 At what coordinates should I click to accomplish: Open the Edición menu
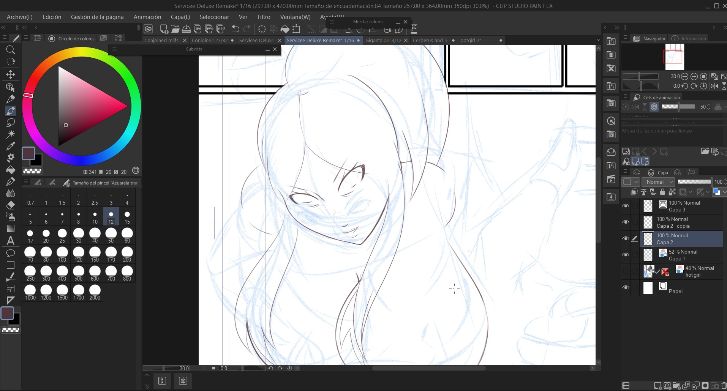(x=52, y=17)
